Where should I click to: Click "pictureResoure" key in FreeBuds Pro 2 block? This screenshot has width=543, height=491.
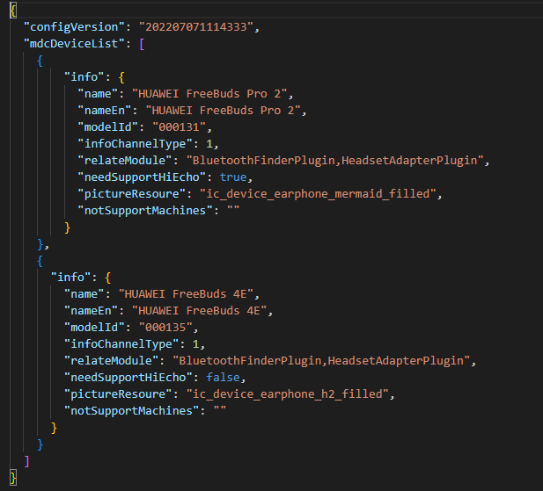pos(132,194)
